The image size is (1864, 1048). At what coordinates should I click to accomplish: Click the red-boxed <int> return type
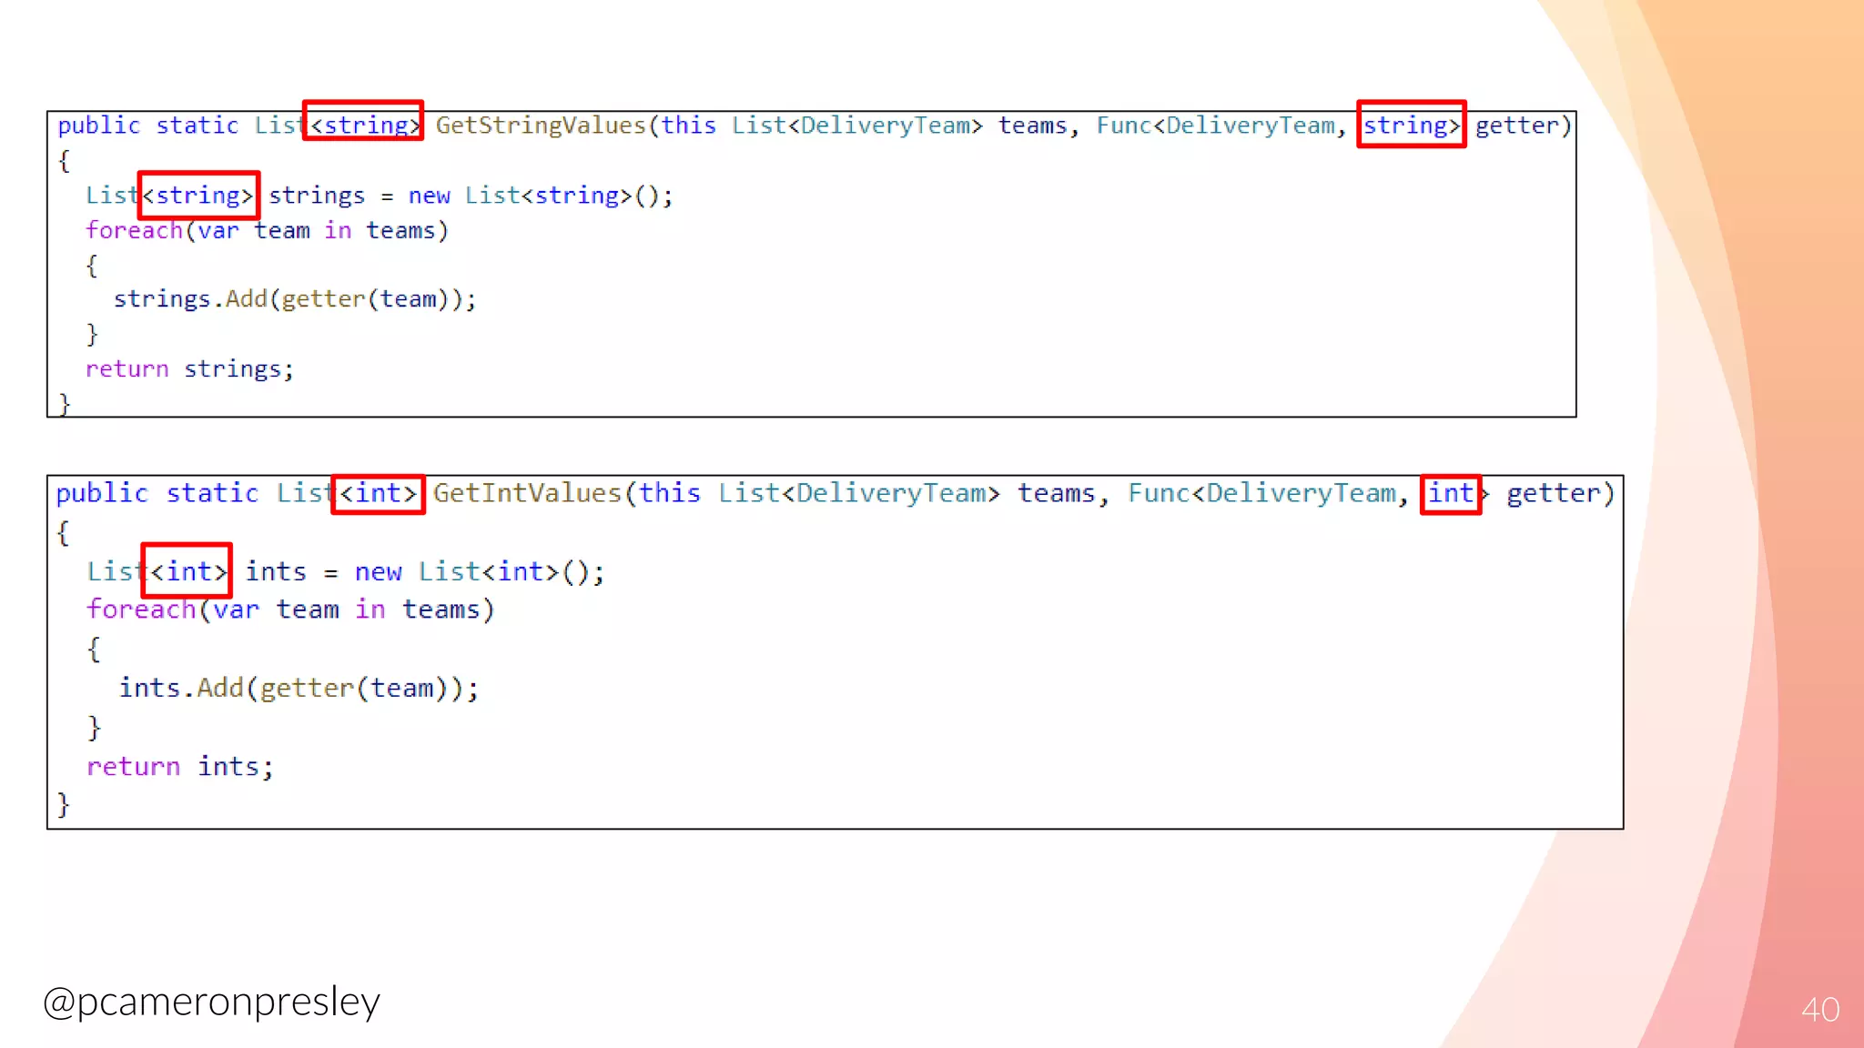point(378,494)
